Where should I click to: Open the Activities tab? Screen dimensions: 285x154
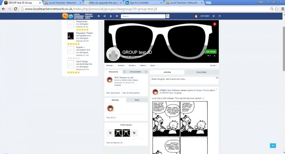[167, 72]
